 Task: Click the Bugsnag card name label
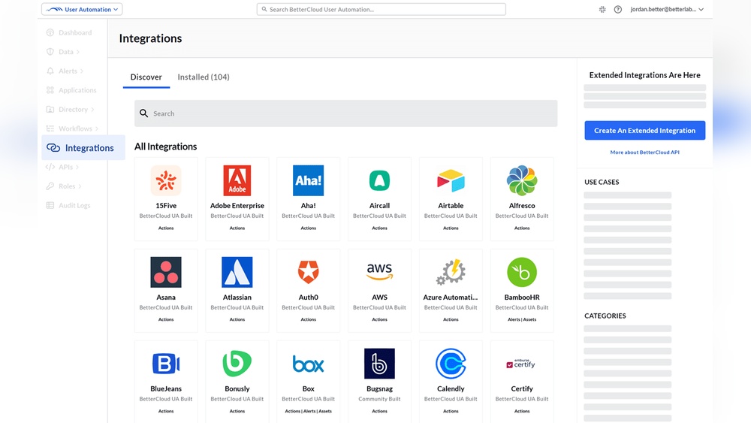point(379,388)
